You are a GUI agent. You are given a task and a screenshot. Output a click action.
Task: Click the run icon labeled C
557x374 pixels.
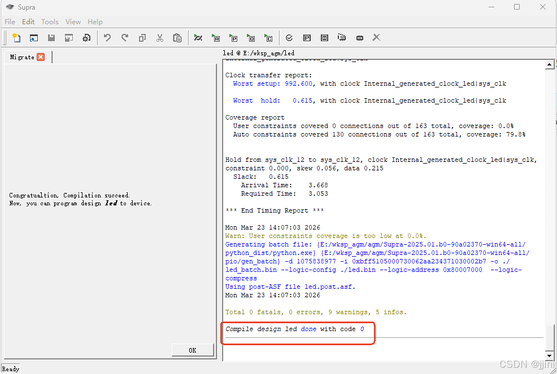pyautogui.click(x=268, y=38)
